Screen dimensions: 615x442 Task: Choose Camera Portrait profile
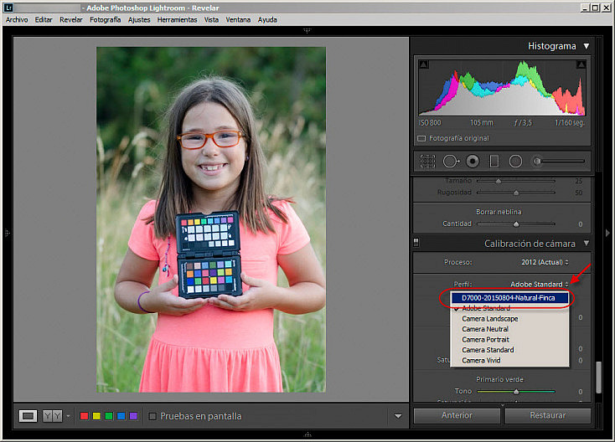pyautogui.click(x=509, y=339)
